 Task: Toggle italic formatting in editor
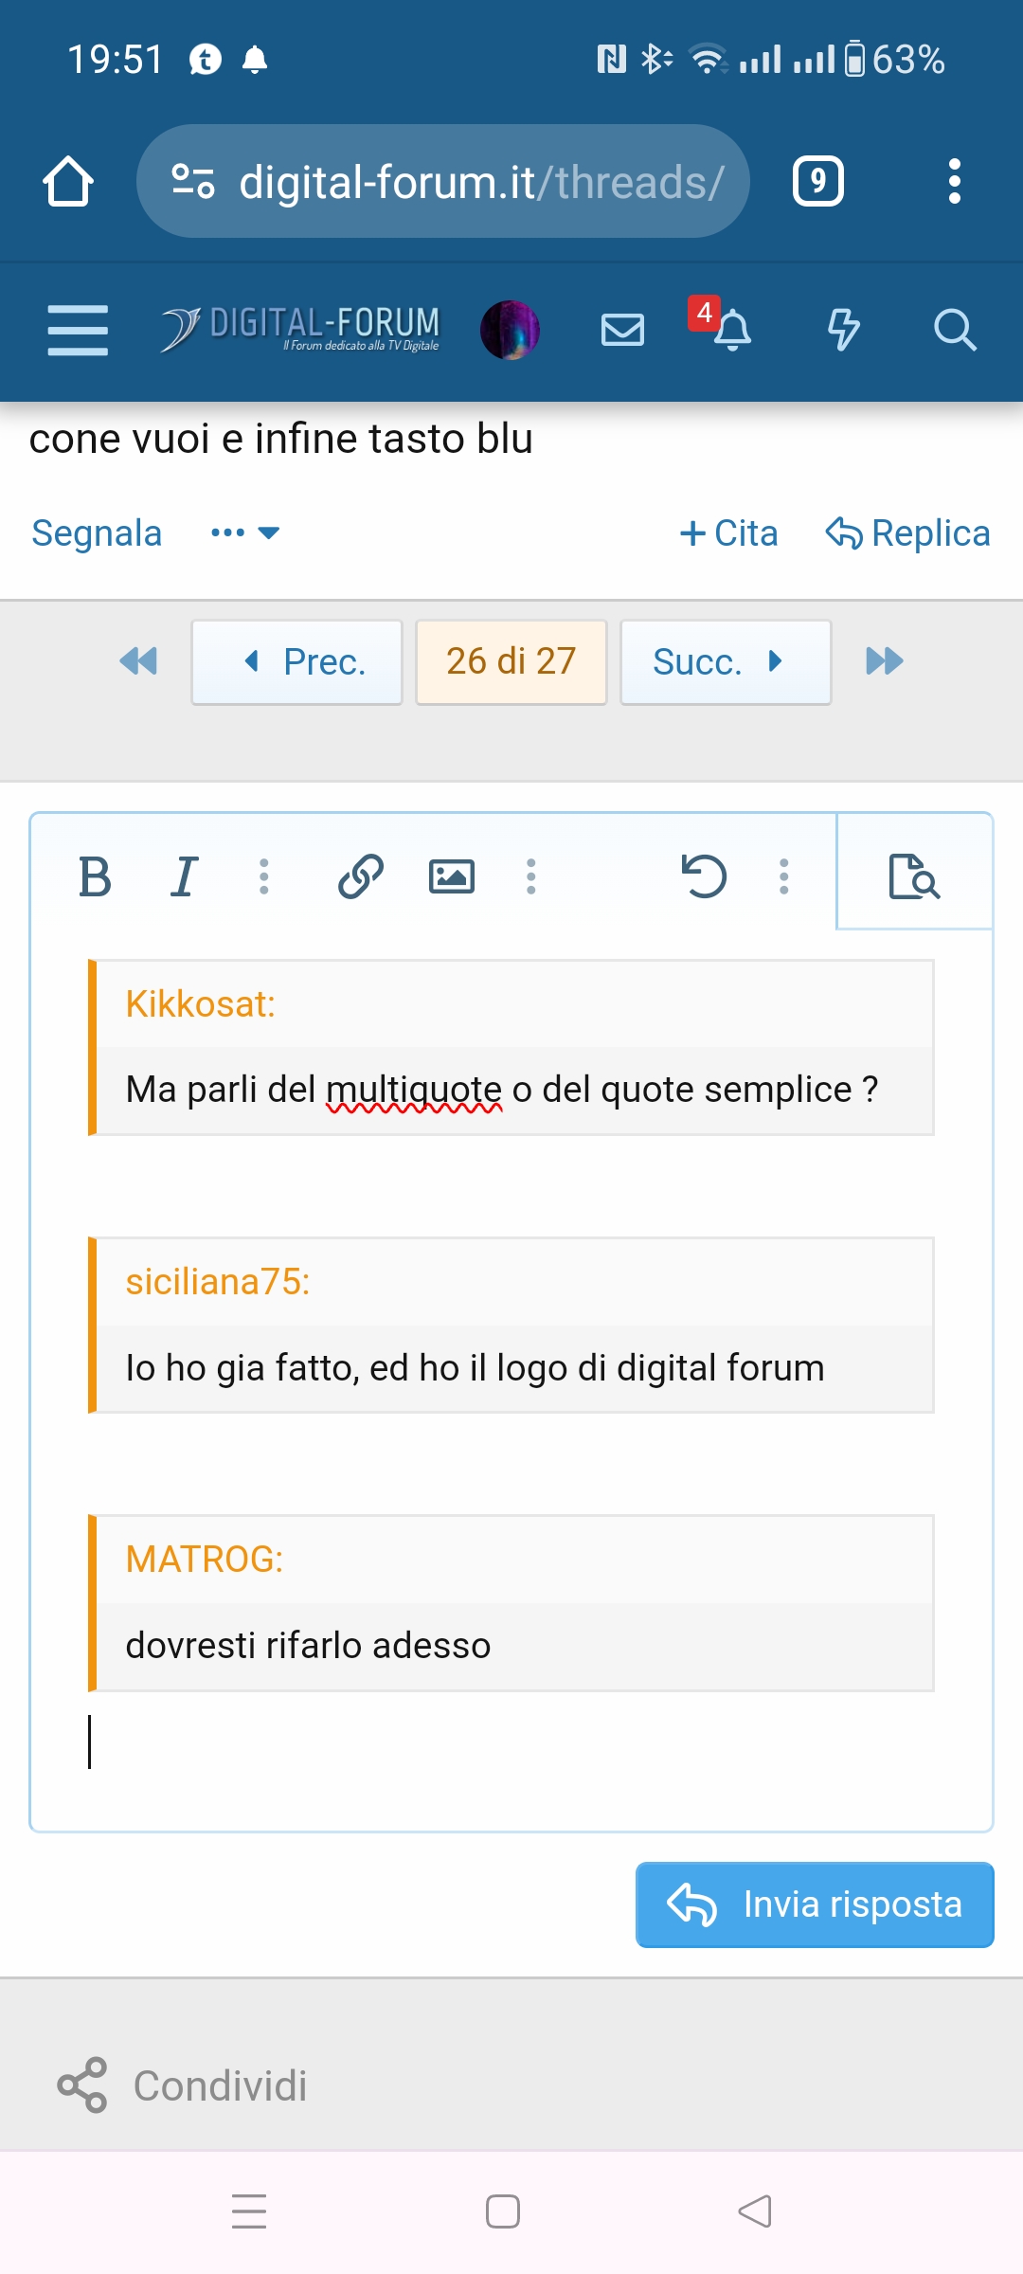185,876
